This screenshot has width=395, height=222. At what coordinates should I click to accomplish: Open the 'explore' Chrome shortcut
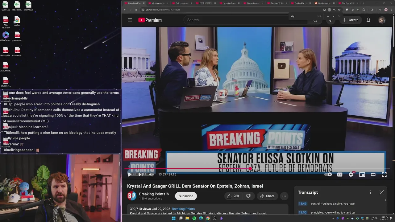pos(17,21)
